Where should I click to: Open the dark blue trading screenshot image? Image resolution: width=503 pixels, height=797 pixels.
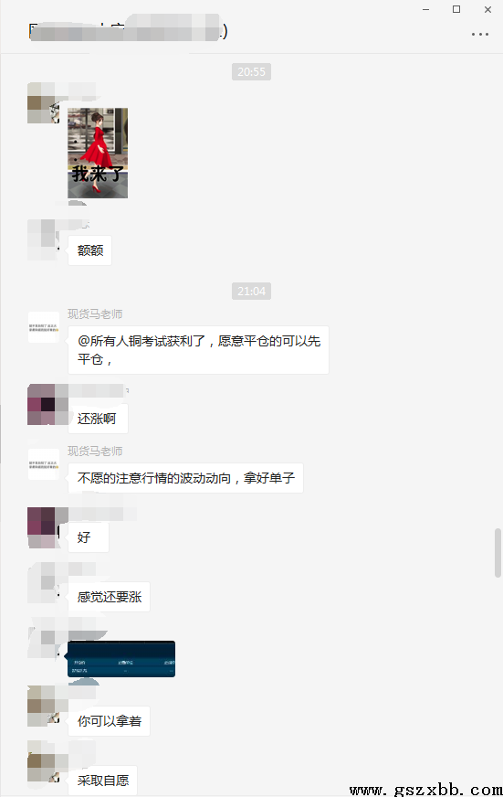tap(121, 659)
